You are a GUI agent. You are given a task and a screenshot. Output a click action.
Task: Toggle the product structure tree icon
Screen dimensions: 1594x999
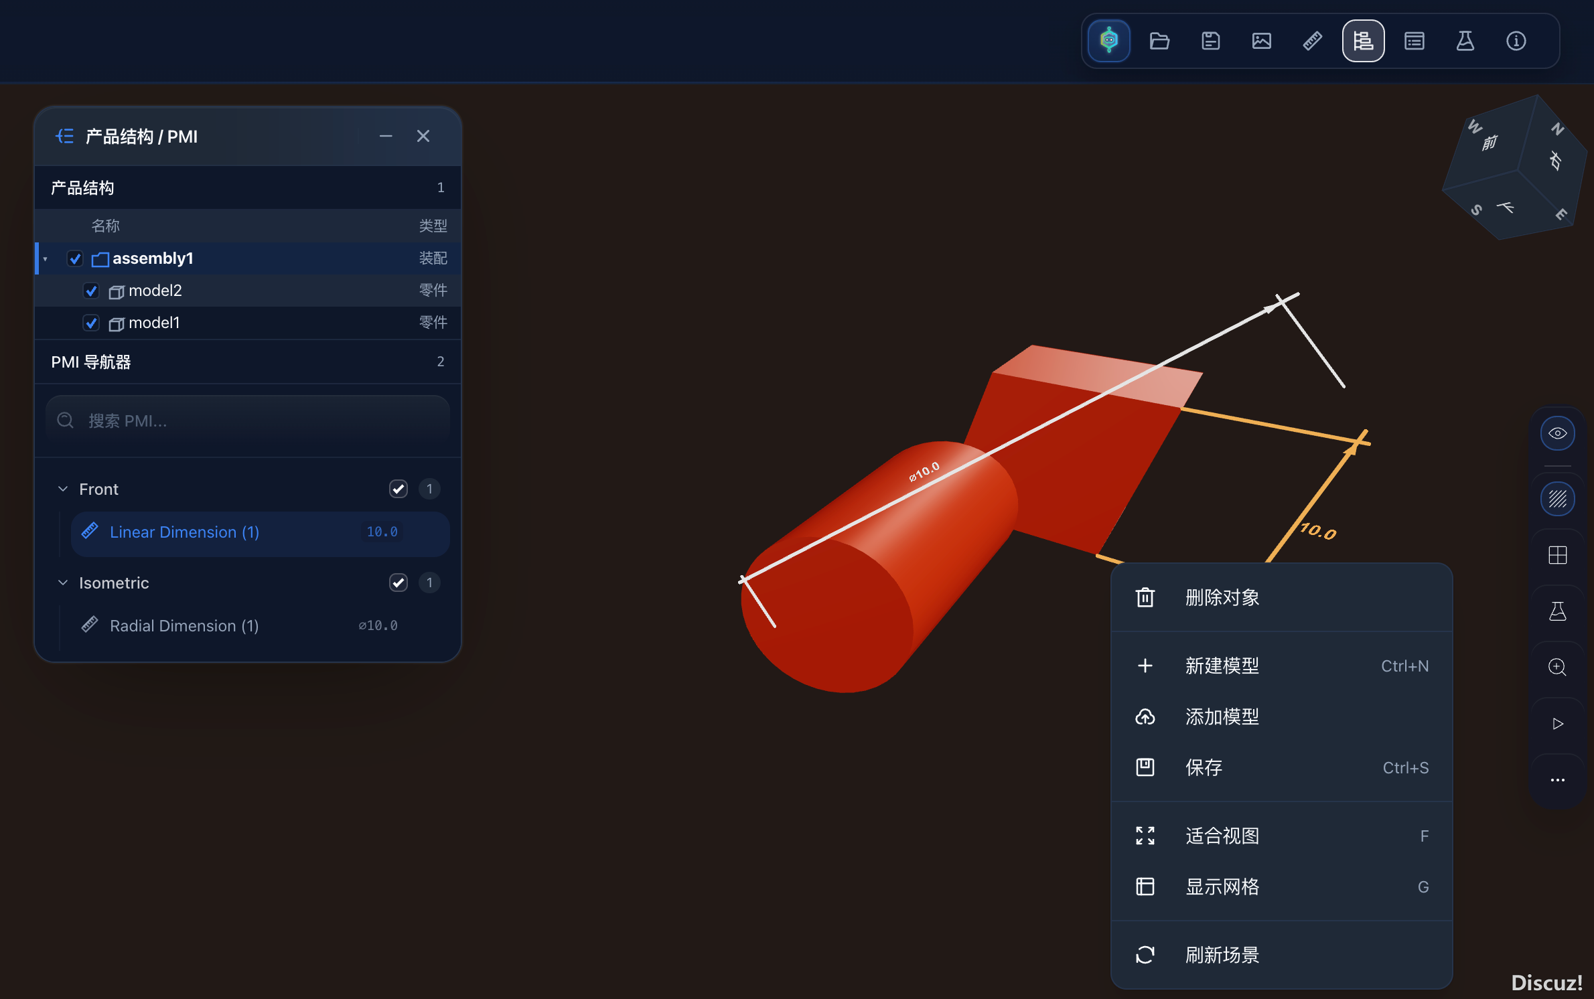click(1363, 42)
